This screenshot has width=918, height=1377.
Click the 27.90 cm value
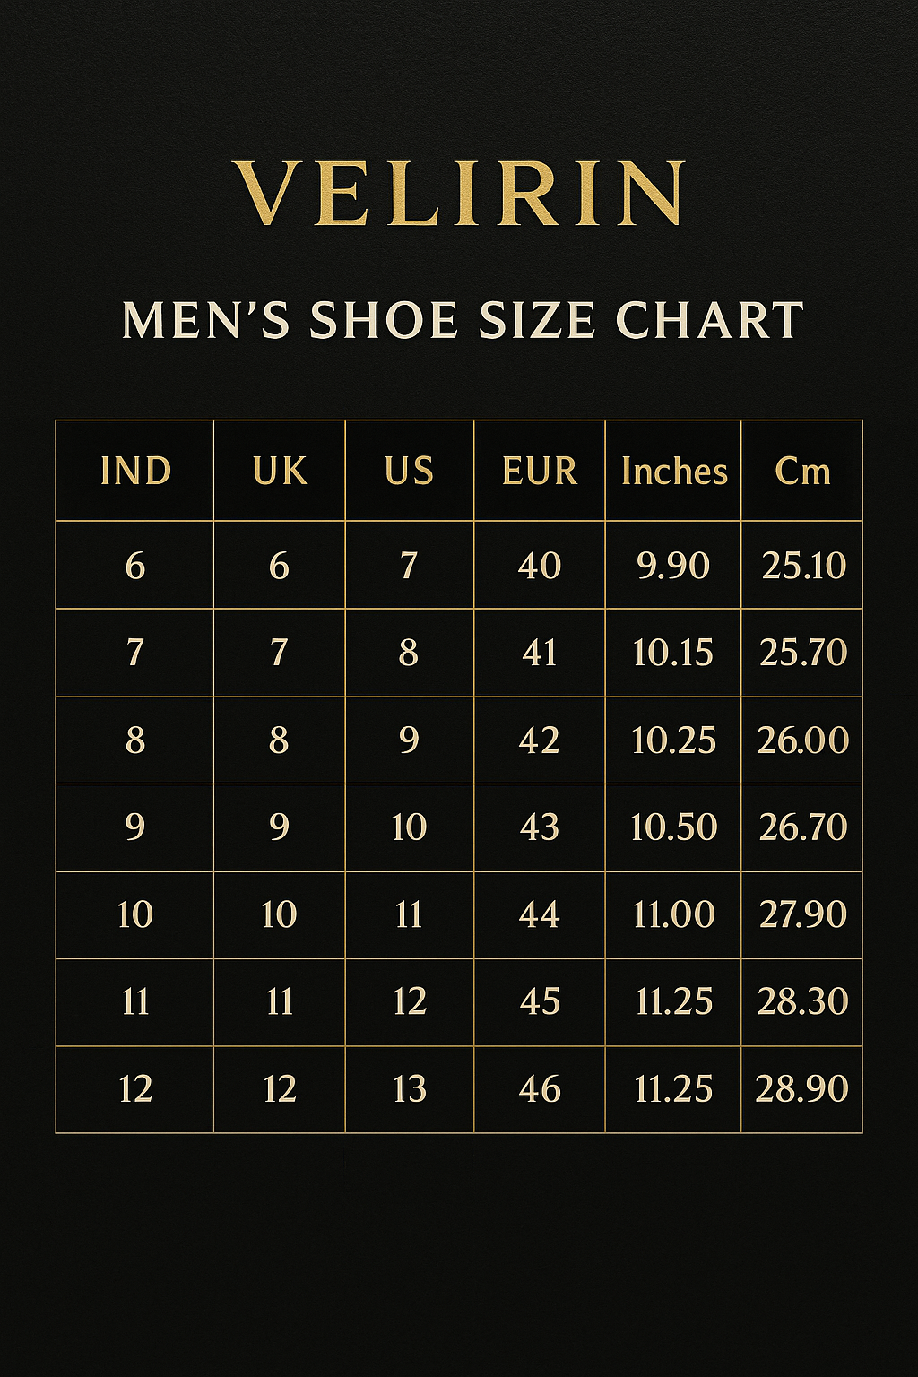coord(802,914)
